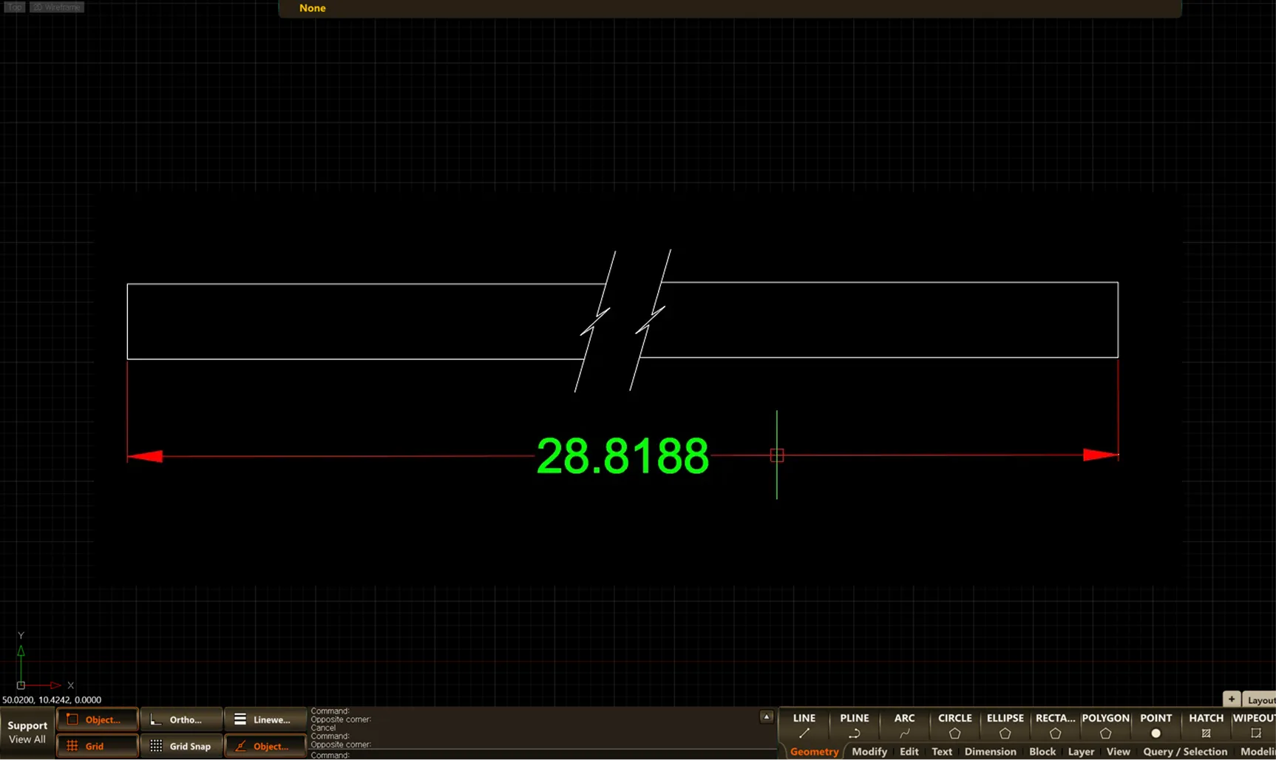Click View All
Viewport: 1276px width, 760px height.
pyautogui.click(x=27, y=739)
